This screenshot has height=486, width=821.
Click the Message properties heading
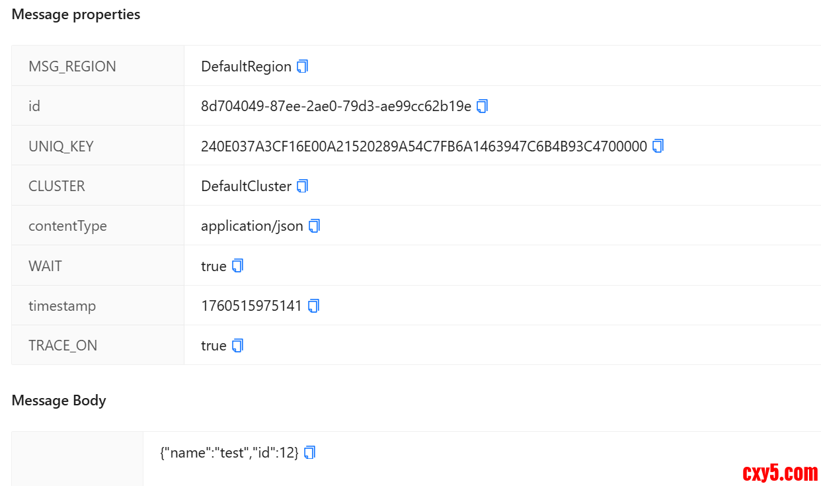click(x=76, y=15)
